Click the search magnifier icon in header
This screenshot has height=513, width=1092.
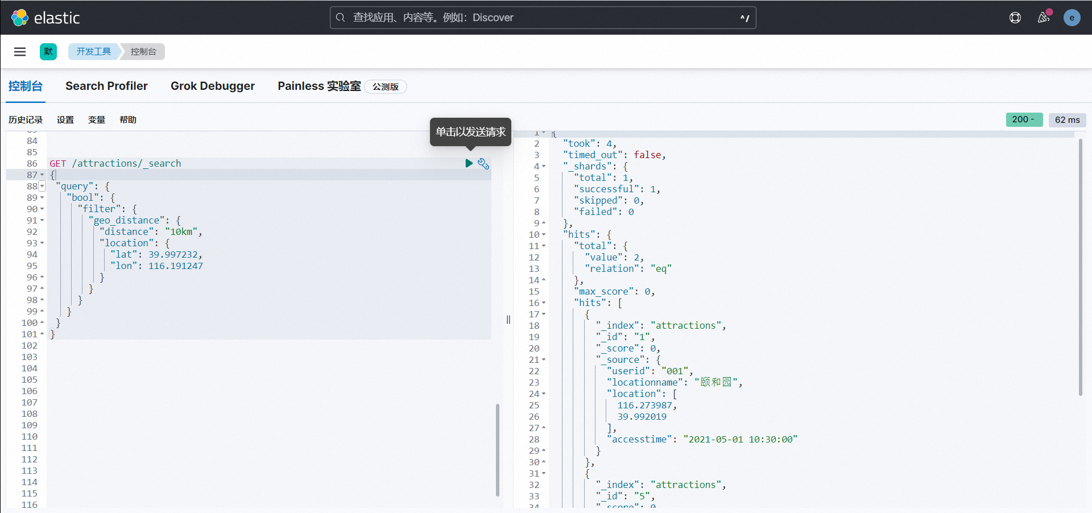pos(340,18)
